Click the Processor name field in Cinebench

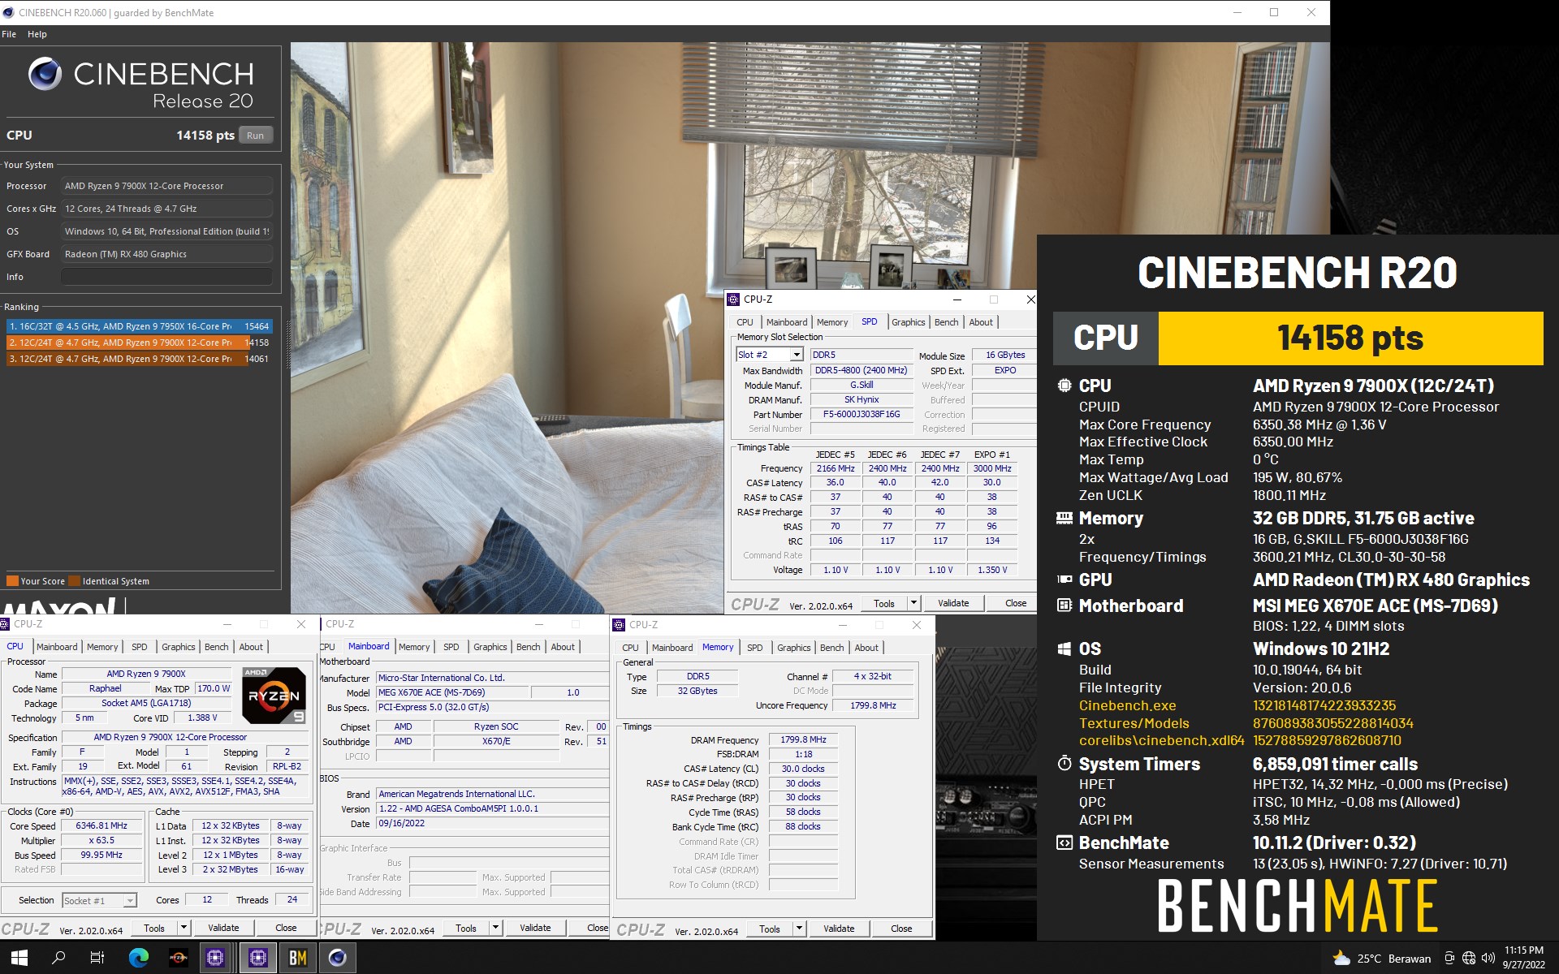point(166,186)
